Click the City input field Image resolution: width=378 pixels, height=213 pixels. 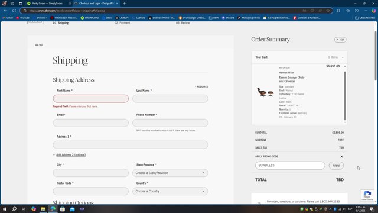(90, 173)
